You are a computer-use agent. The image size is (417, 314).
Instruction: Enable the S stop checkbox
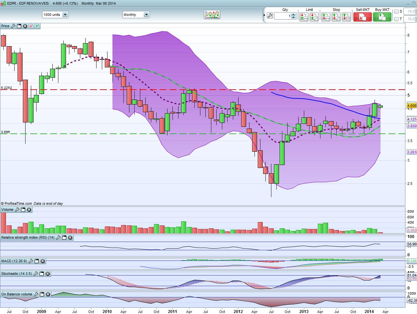[396, 12]
